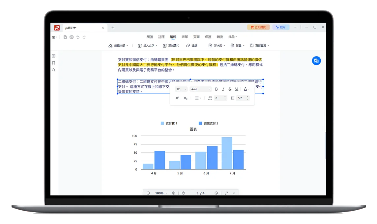Open the 頁首頁尾 header footer dropdown
377x224 pixels.
point(259,46)
